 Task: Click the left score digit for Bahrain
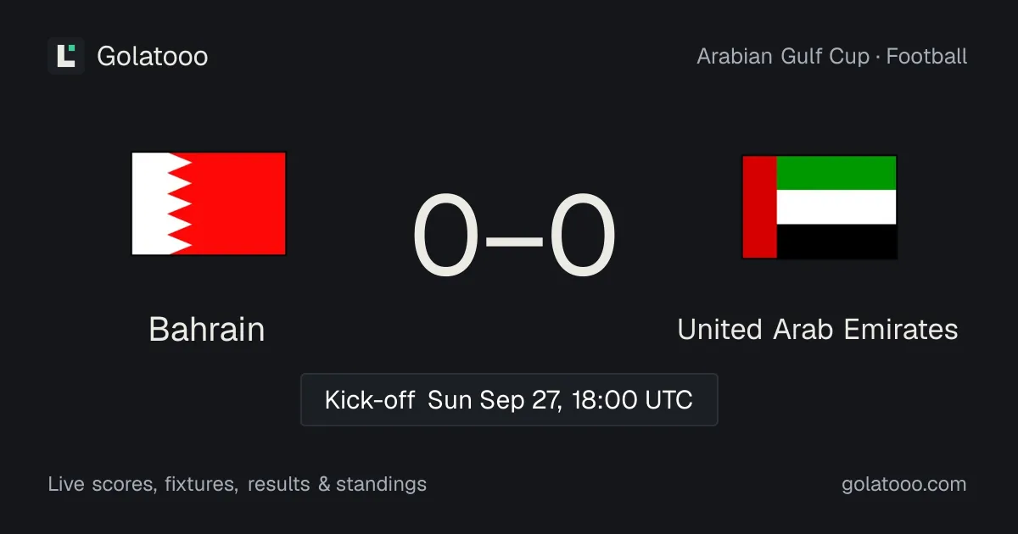pyautogui.click(x=445, y=237)
